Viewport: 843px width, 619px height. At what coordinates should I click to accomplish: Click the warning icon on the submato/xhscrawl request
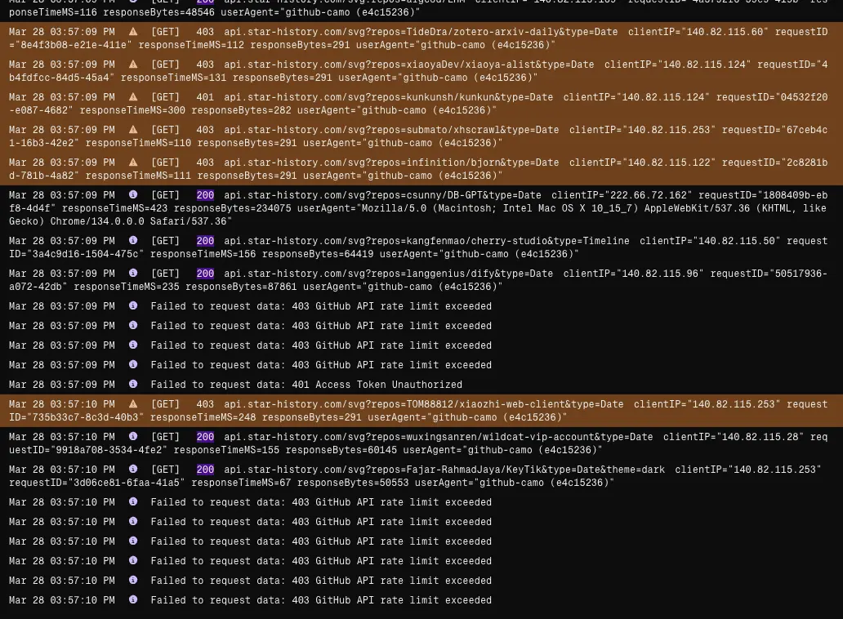click(133, 130)
